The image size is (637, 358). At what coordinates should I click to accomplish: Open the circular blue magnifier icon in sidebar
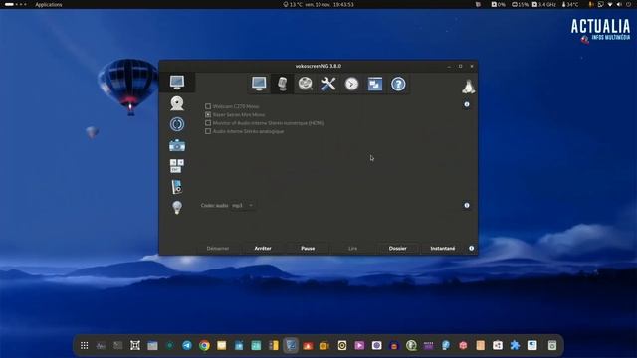(x=177, y=124)
